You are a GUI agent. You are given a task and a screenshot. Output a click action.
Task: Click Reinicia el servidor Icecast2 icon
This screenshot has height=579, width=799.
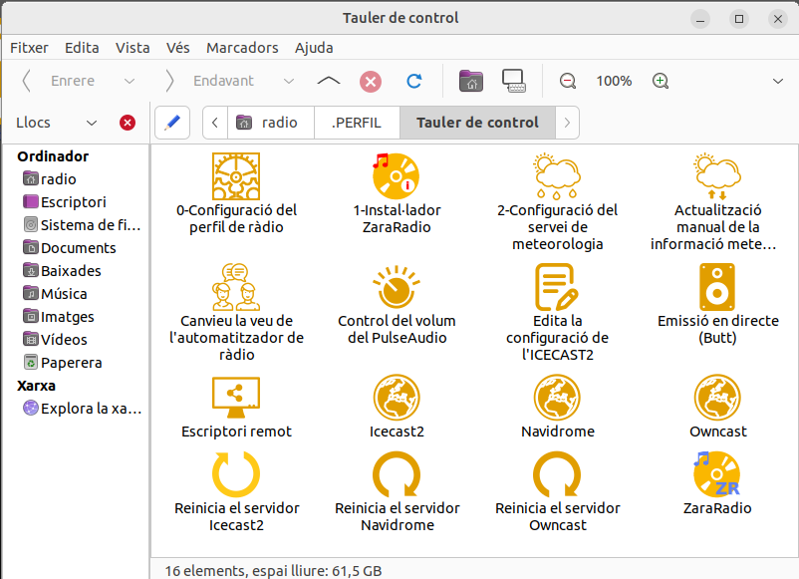236,474
